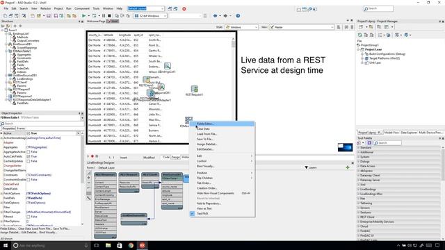Click the Windows desktop thumbnail icon on designer
The height and width of the screenshot is (250, 445).
345,147
